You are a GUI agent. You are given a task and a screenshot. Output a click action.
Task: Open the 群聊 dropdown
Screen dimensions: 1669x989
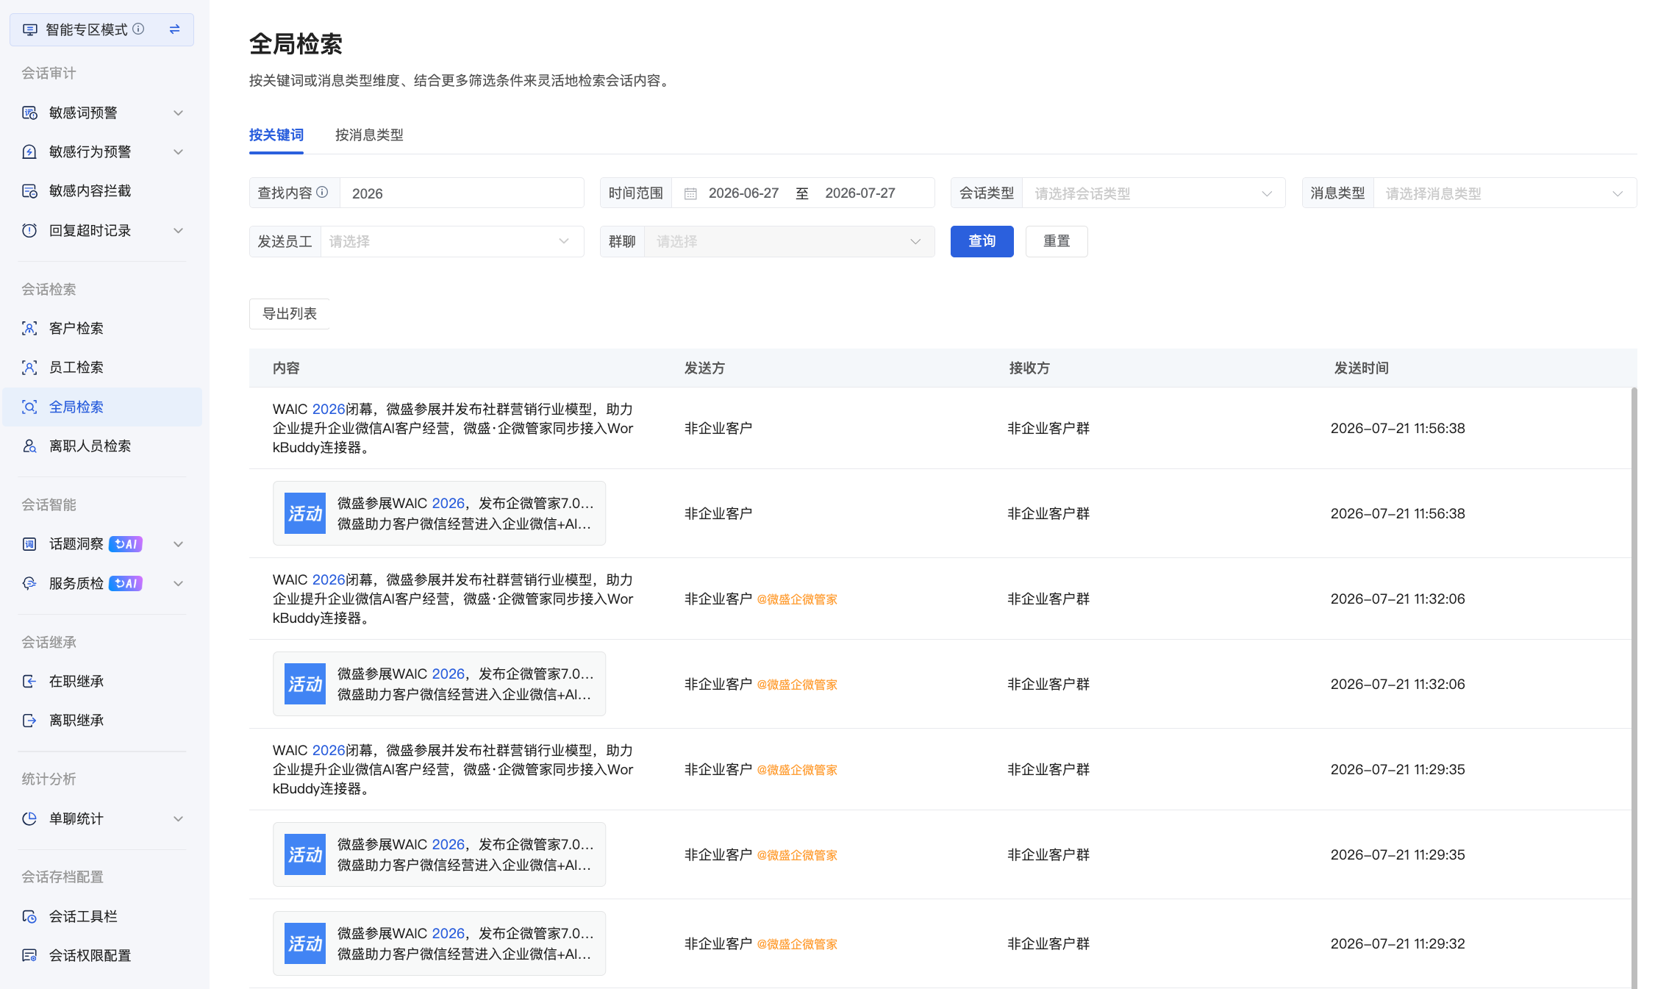coord(789,241)
